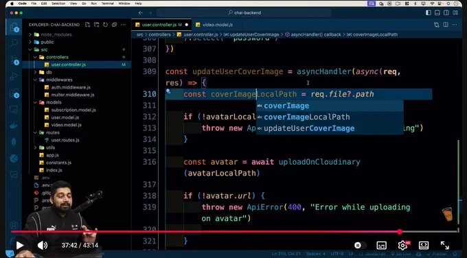Click the video progress scrubber handle
The image size is (467, 258).
400,231
